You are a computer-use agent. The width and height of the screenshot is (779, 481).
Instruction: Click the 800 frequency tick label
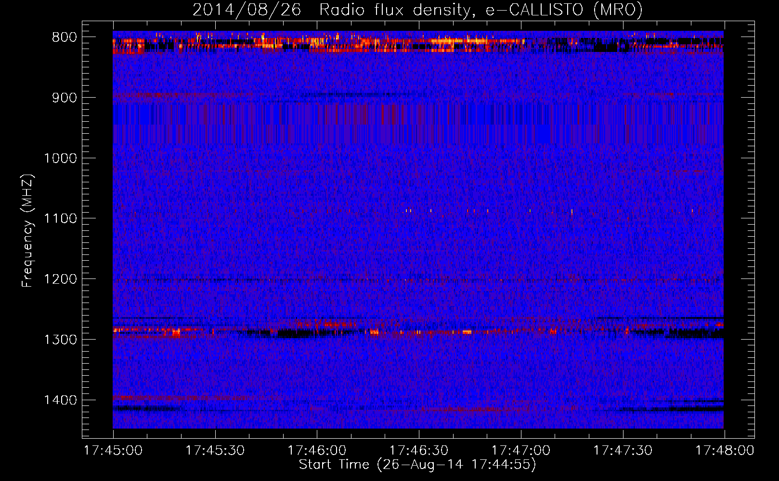coord(65,38)
